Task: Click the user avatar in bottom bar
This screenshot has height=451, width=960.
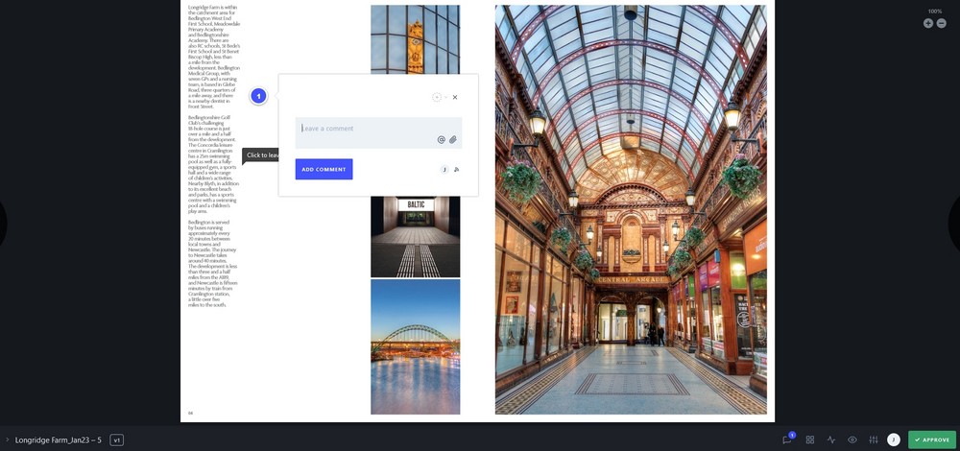Action: tap(894, 439)
